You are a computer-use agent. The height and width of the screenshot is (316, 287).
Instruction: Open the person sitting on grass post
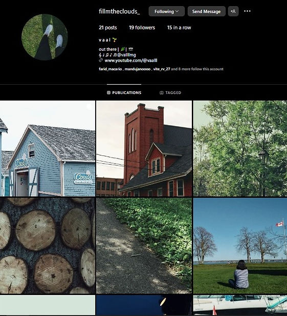point(240,245)
